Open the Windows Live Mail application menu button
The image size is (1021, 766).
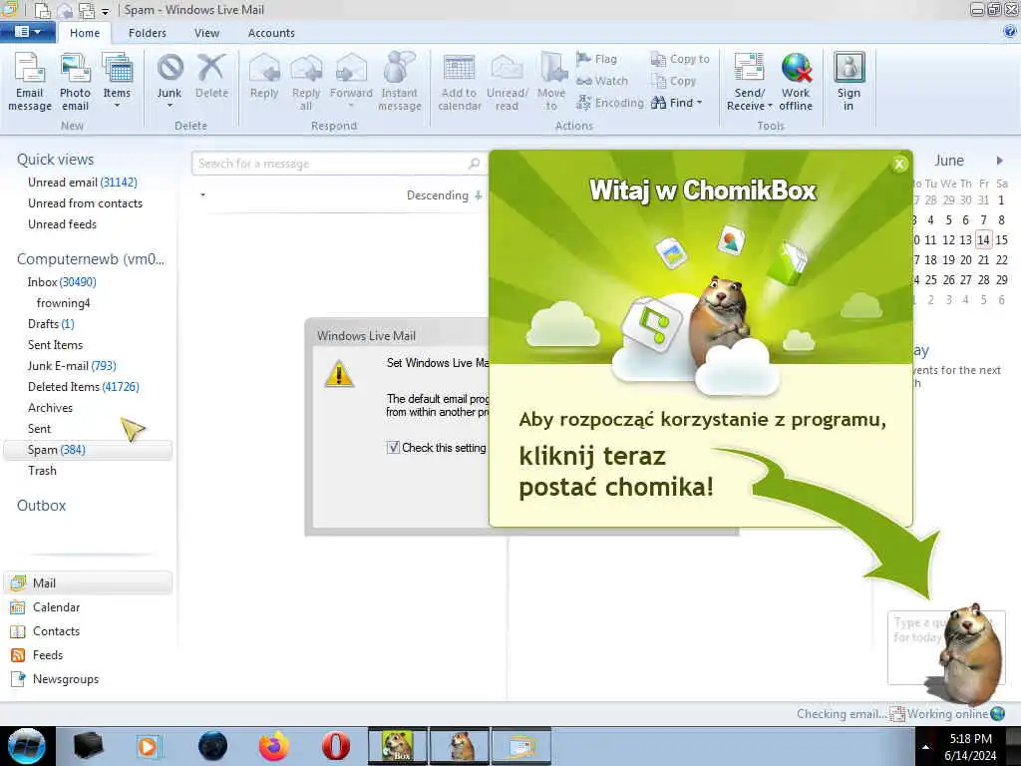pyautogui.click(x=27, y=32)
